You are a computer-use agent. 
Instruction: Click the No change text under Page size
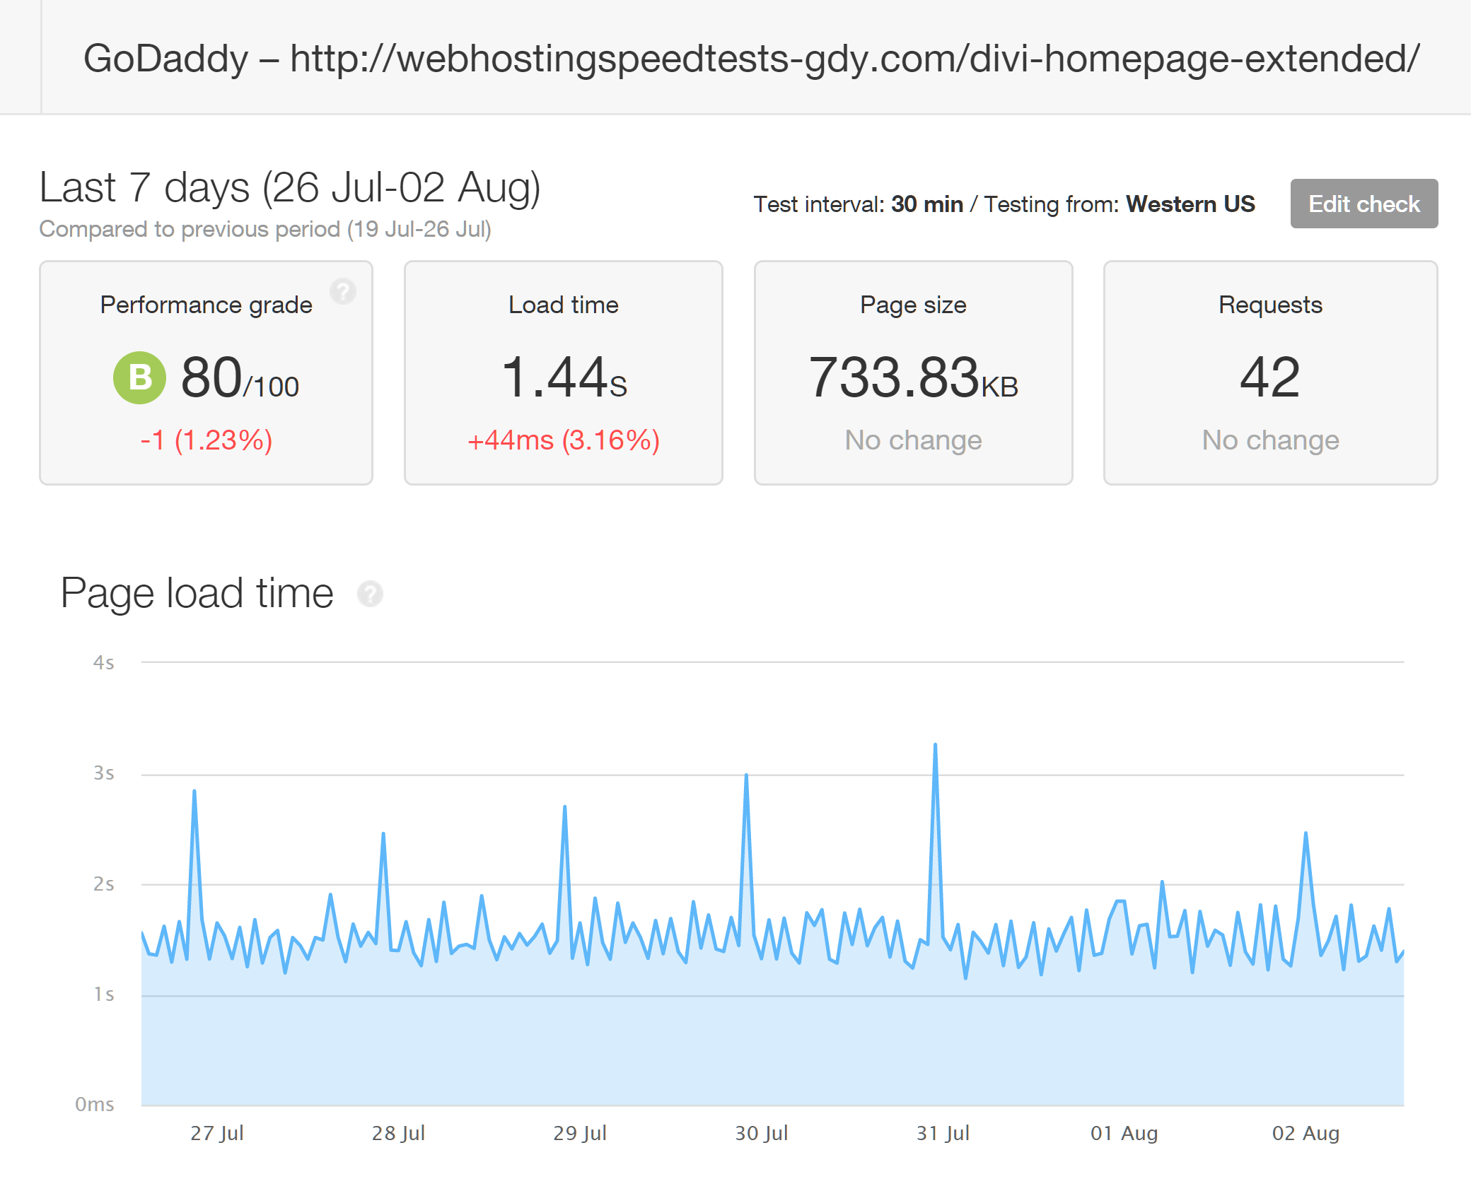(x=913, y=440)
